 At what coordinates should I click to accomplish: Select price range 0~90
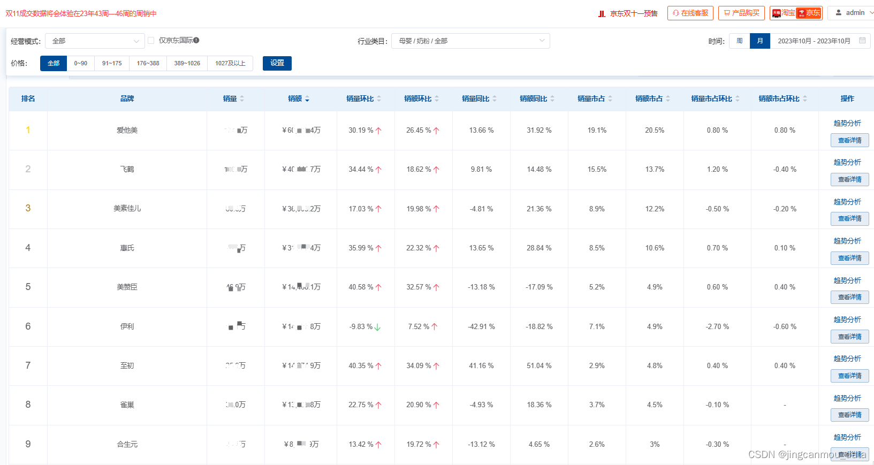81,63
